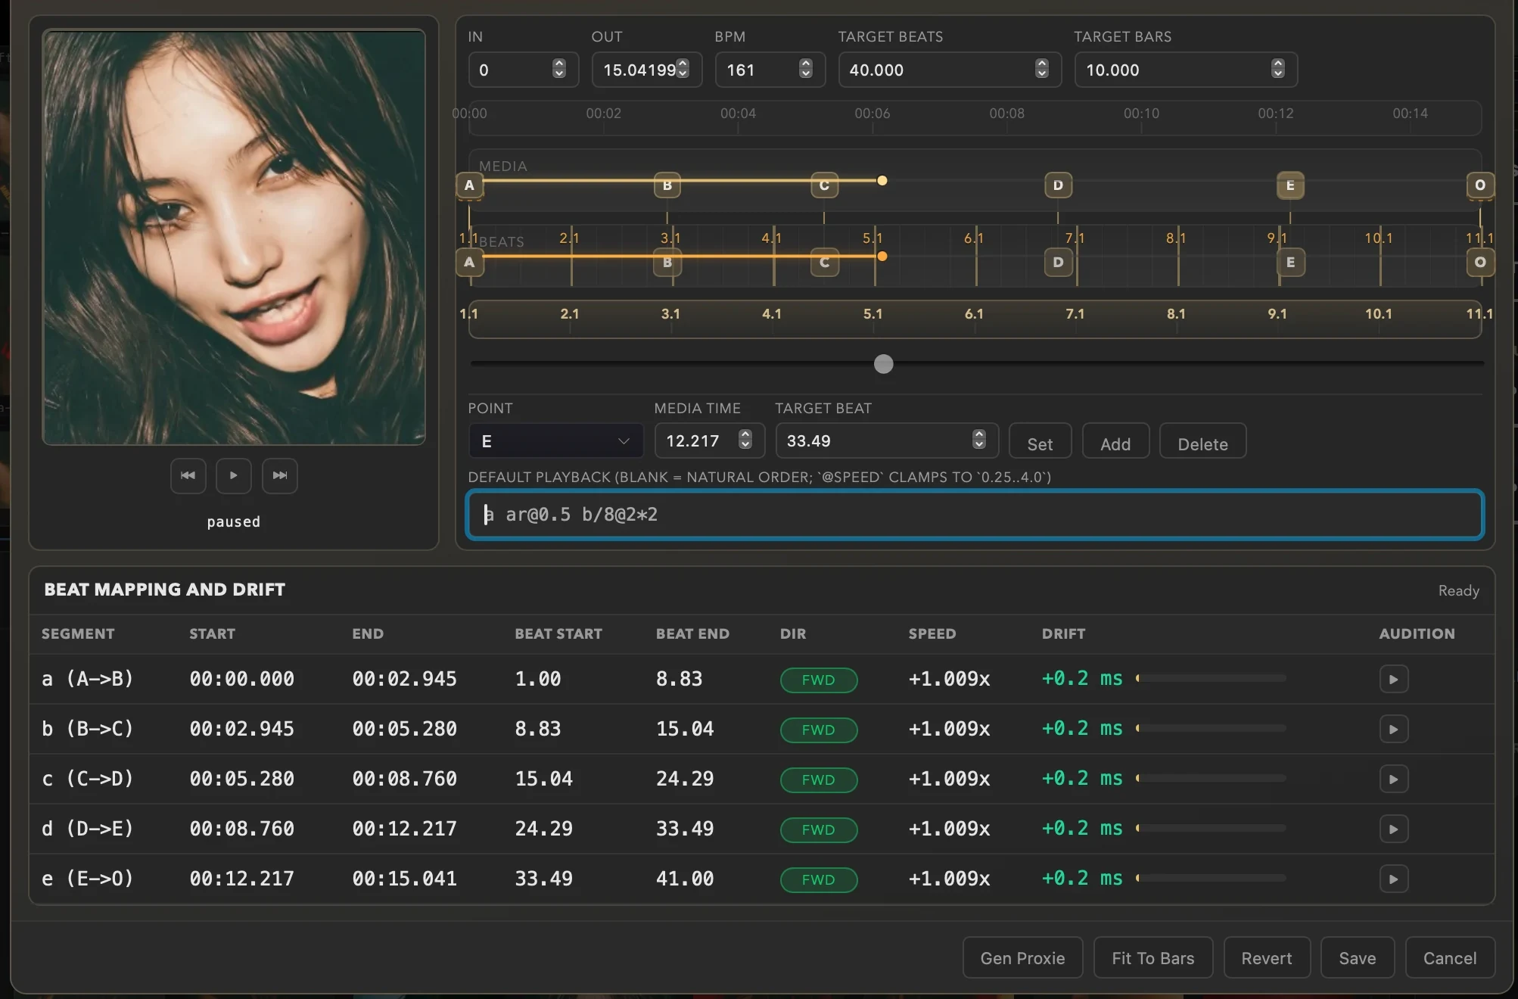Select marker C on BEATS track
Screen dimensions: 1518x999
point(825,263)
